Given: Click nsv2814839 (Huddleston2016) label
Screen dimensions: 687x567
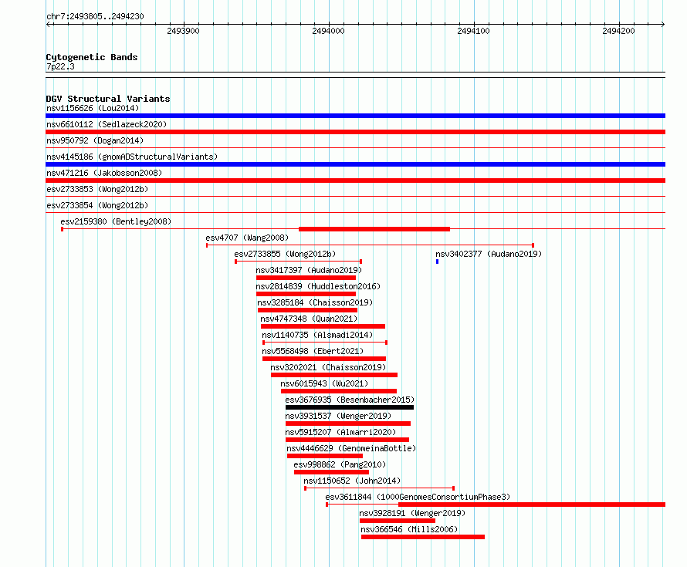Looking at the screenshot, I should [318, 286].
